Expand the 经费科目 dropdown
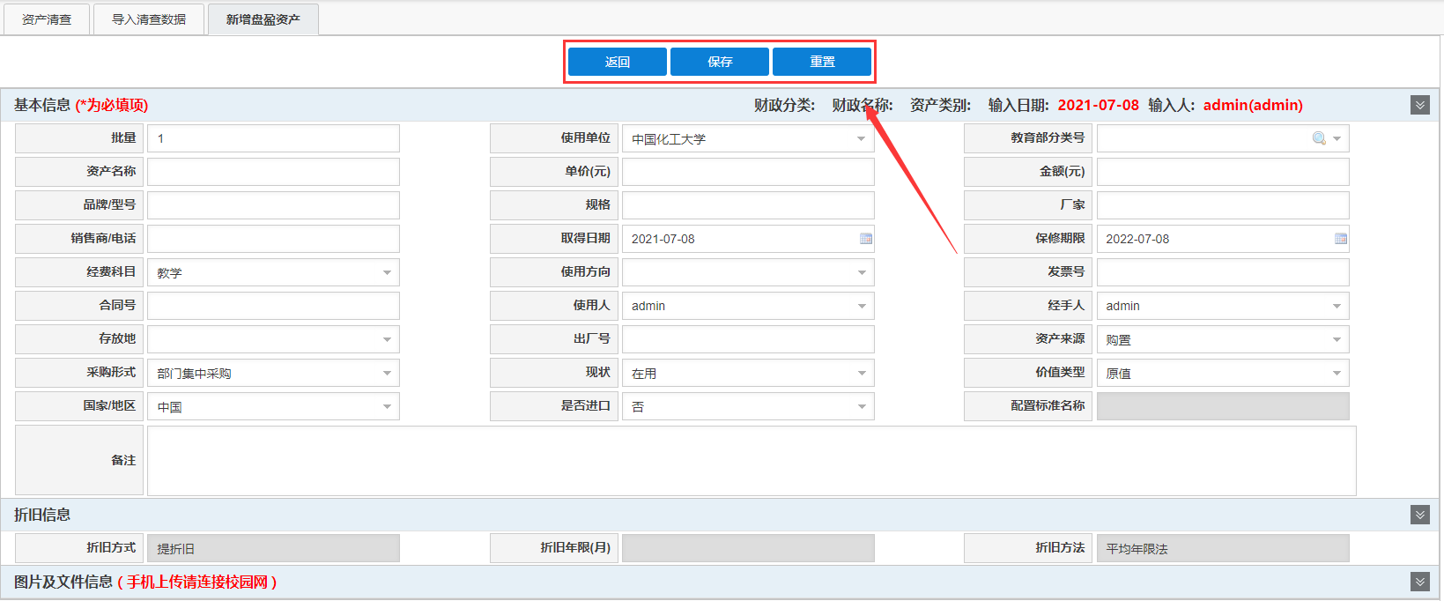Screen dimensions: 1444x601 click(386, 272)
